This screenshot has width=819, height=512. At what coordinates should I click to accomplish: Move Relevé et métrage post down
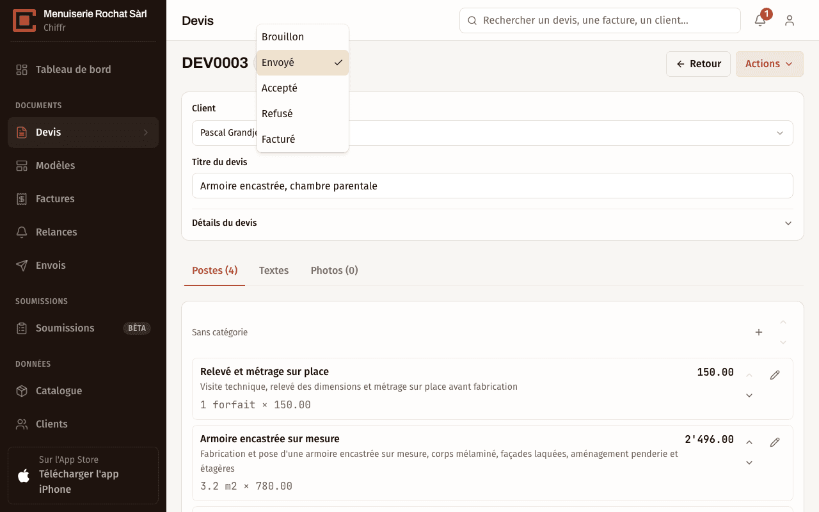(x=749, y=396)
